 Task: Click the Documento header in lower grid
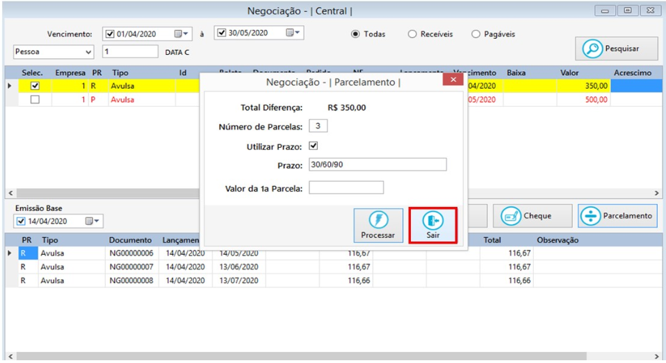(x=131, y=240)
